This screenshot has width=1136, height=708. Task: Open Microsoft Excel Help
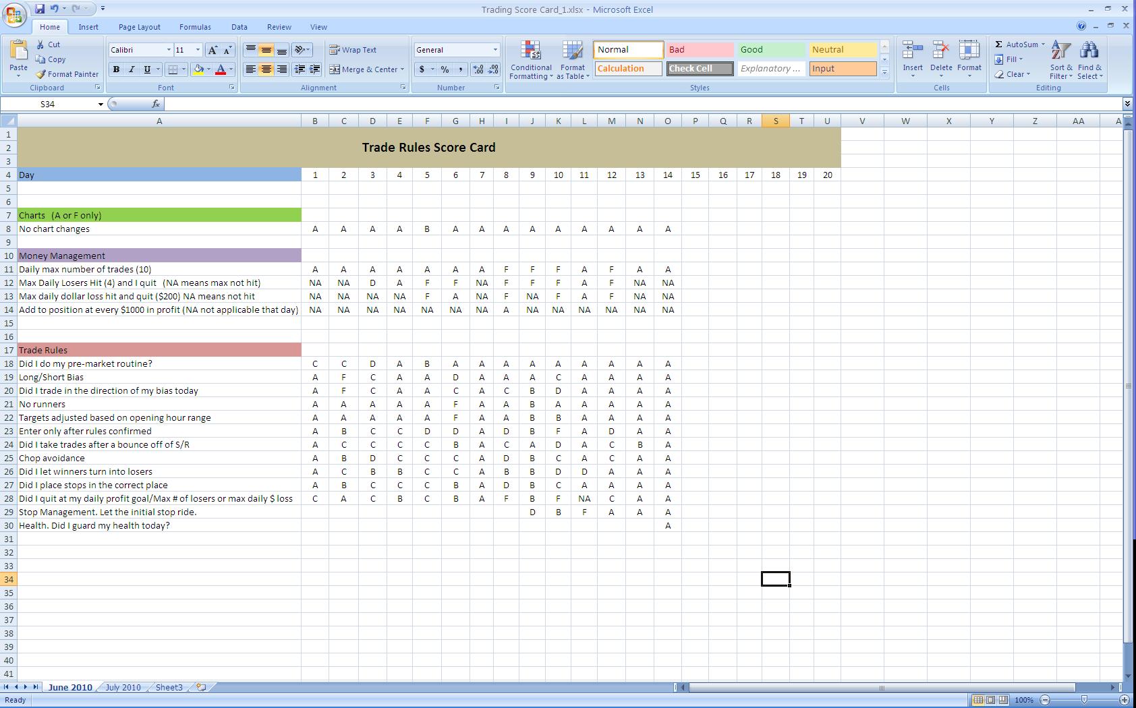click(x=1081, y=26)
